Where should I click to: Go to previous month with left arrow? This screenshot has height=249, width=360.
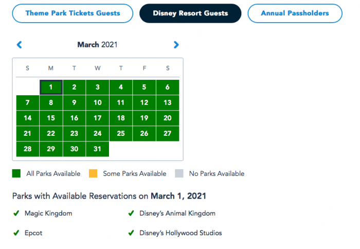tap(20, 45)
